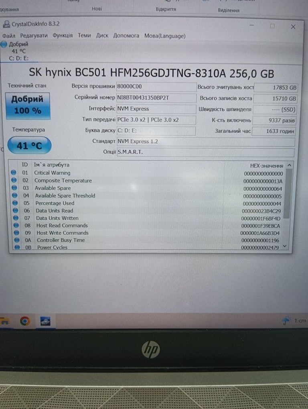Click the CrystalDiskInfo title bar app icon

coord(6,24)
